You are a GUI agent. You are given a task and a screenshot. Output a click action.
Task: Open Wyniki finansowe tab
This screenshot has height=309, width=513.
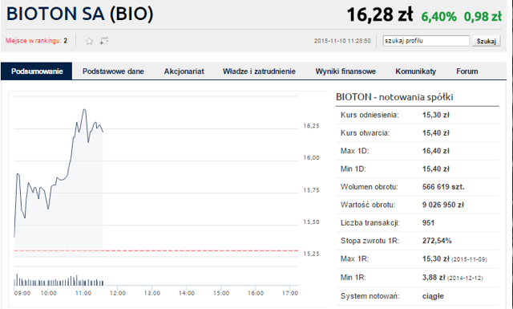tap(345, 71)
